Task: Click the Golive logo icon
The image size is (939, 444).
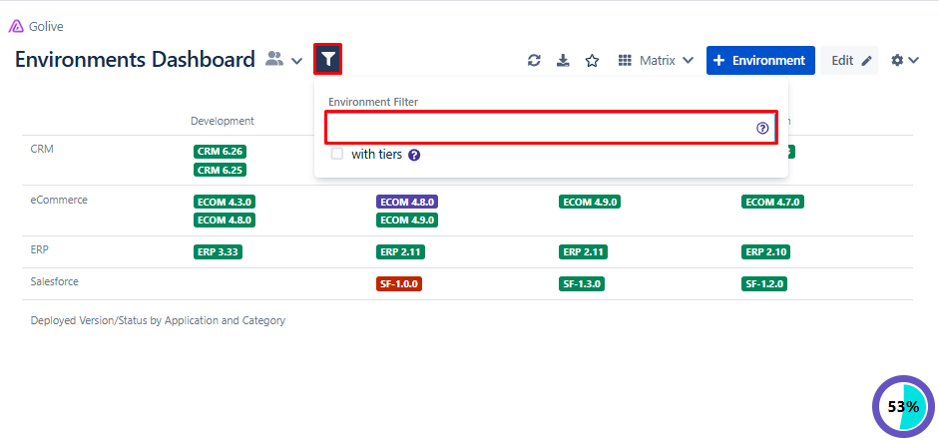Action: pyautogui.click(x=16, y=26)
